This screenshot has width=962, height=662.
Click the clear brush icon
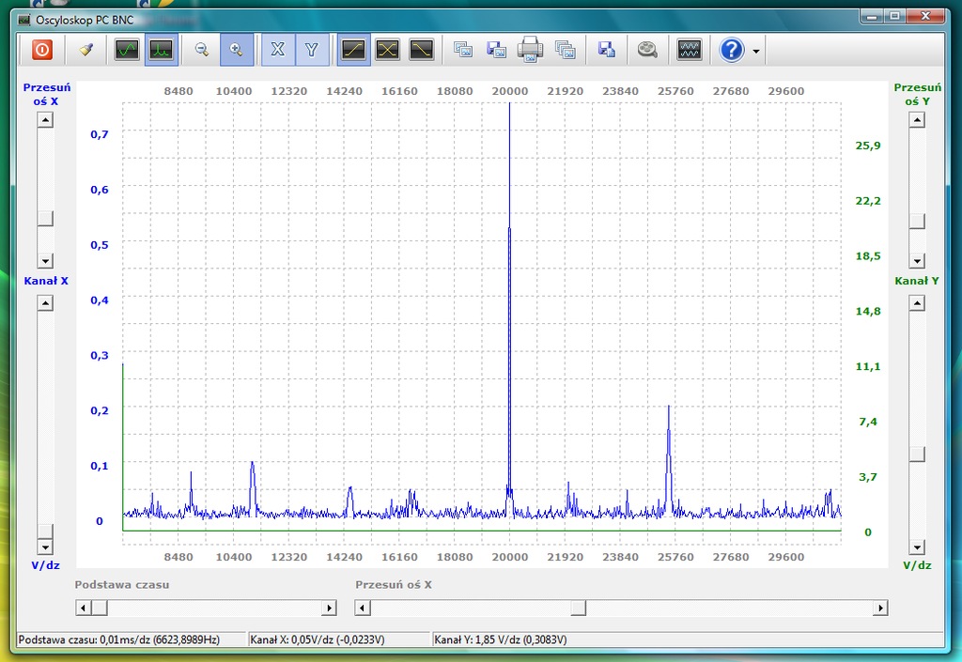pyautogui.click(x=85, y=50)
